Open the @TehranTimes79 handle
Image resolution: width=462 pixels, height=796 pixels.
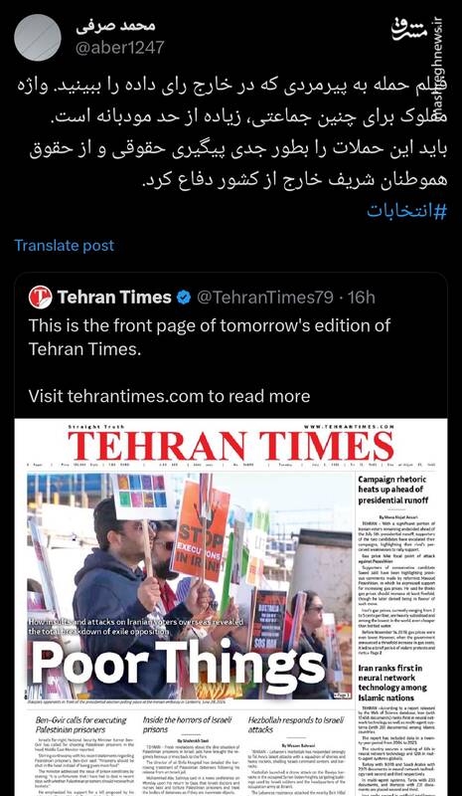coord(264,298)
